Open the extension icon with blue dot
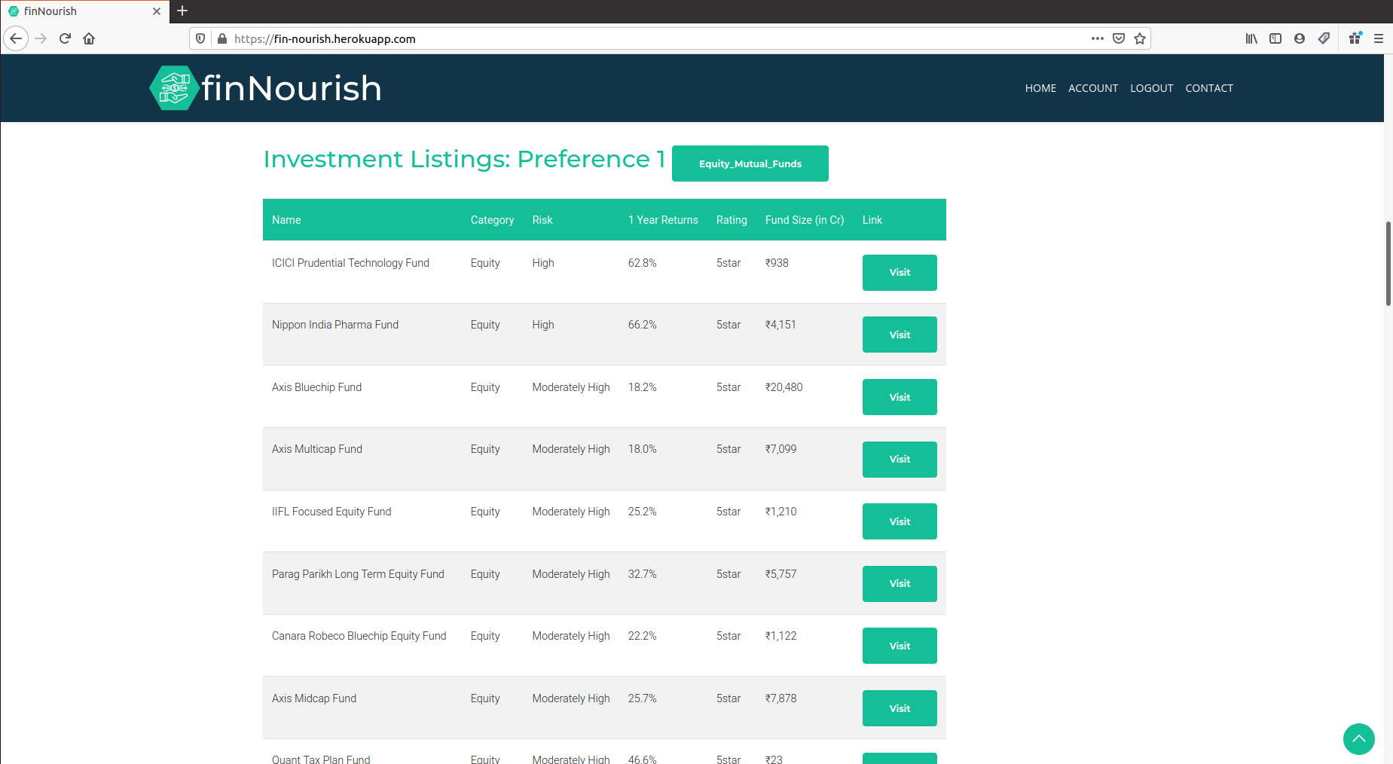Viewport: 1393px width, 764px height. coord(1355,38)
